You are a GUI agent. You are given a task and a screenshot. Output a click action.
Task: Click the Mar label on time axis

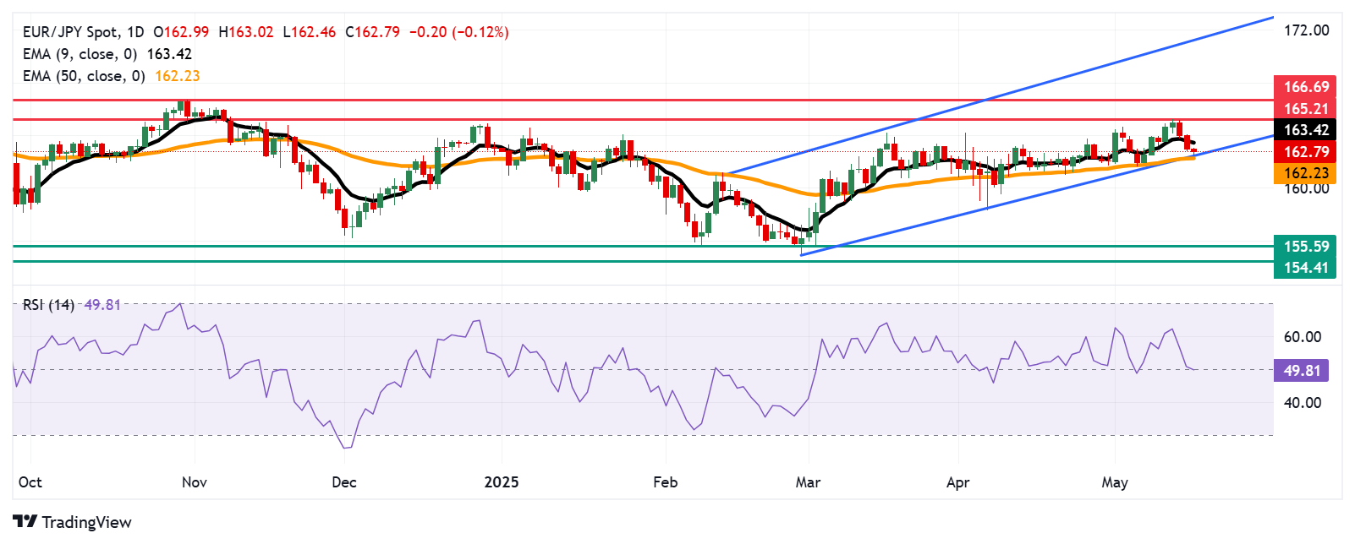click(x=809, y=482)
